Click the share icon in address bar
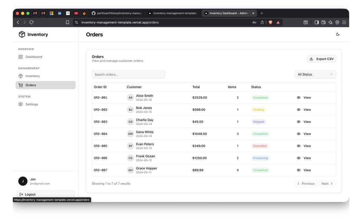 click(262, 22)
